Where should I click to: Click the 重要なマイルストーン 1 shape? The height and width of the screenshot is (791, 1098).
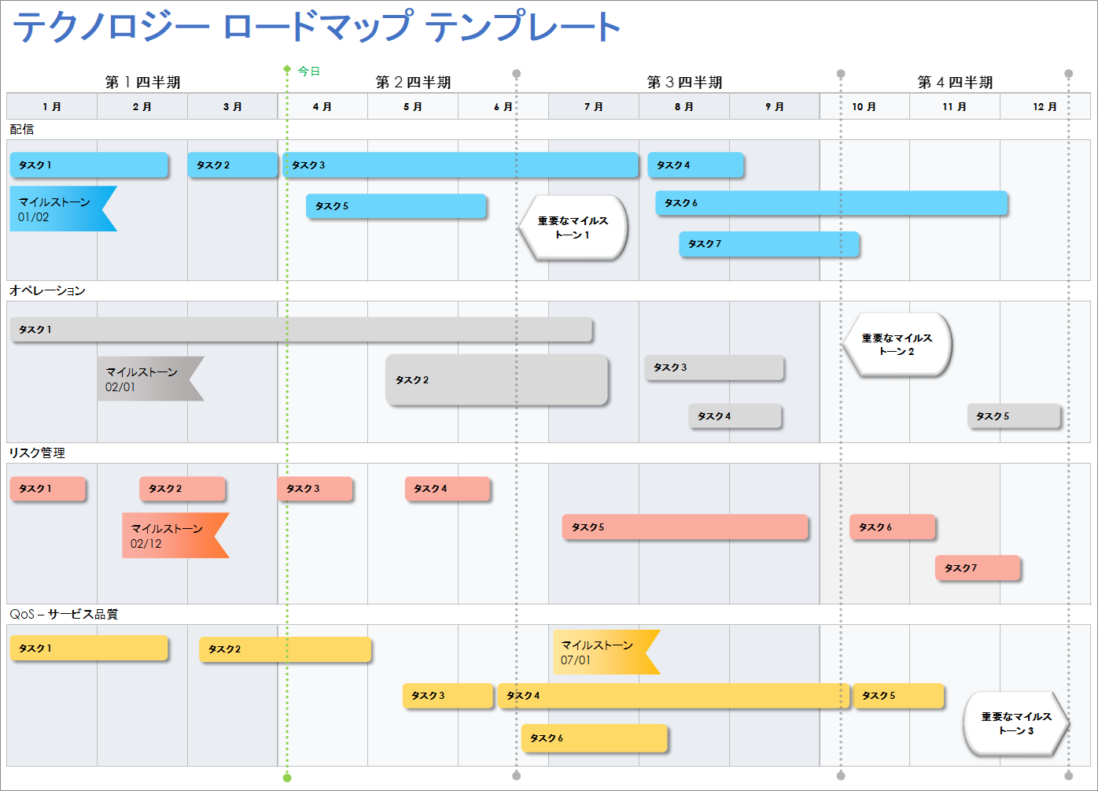coord(573,227)
